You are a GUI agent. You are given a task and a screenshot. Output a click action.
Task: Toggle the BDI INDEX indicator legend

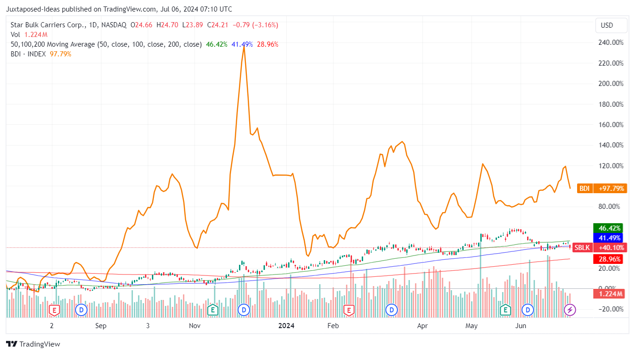pos(28,54)
